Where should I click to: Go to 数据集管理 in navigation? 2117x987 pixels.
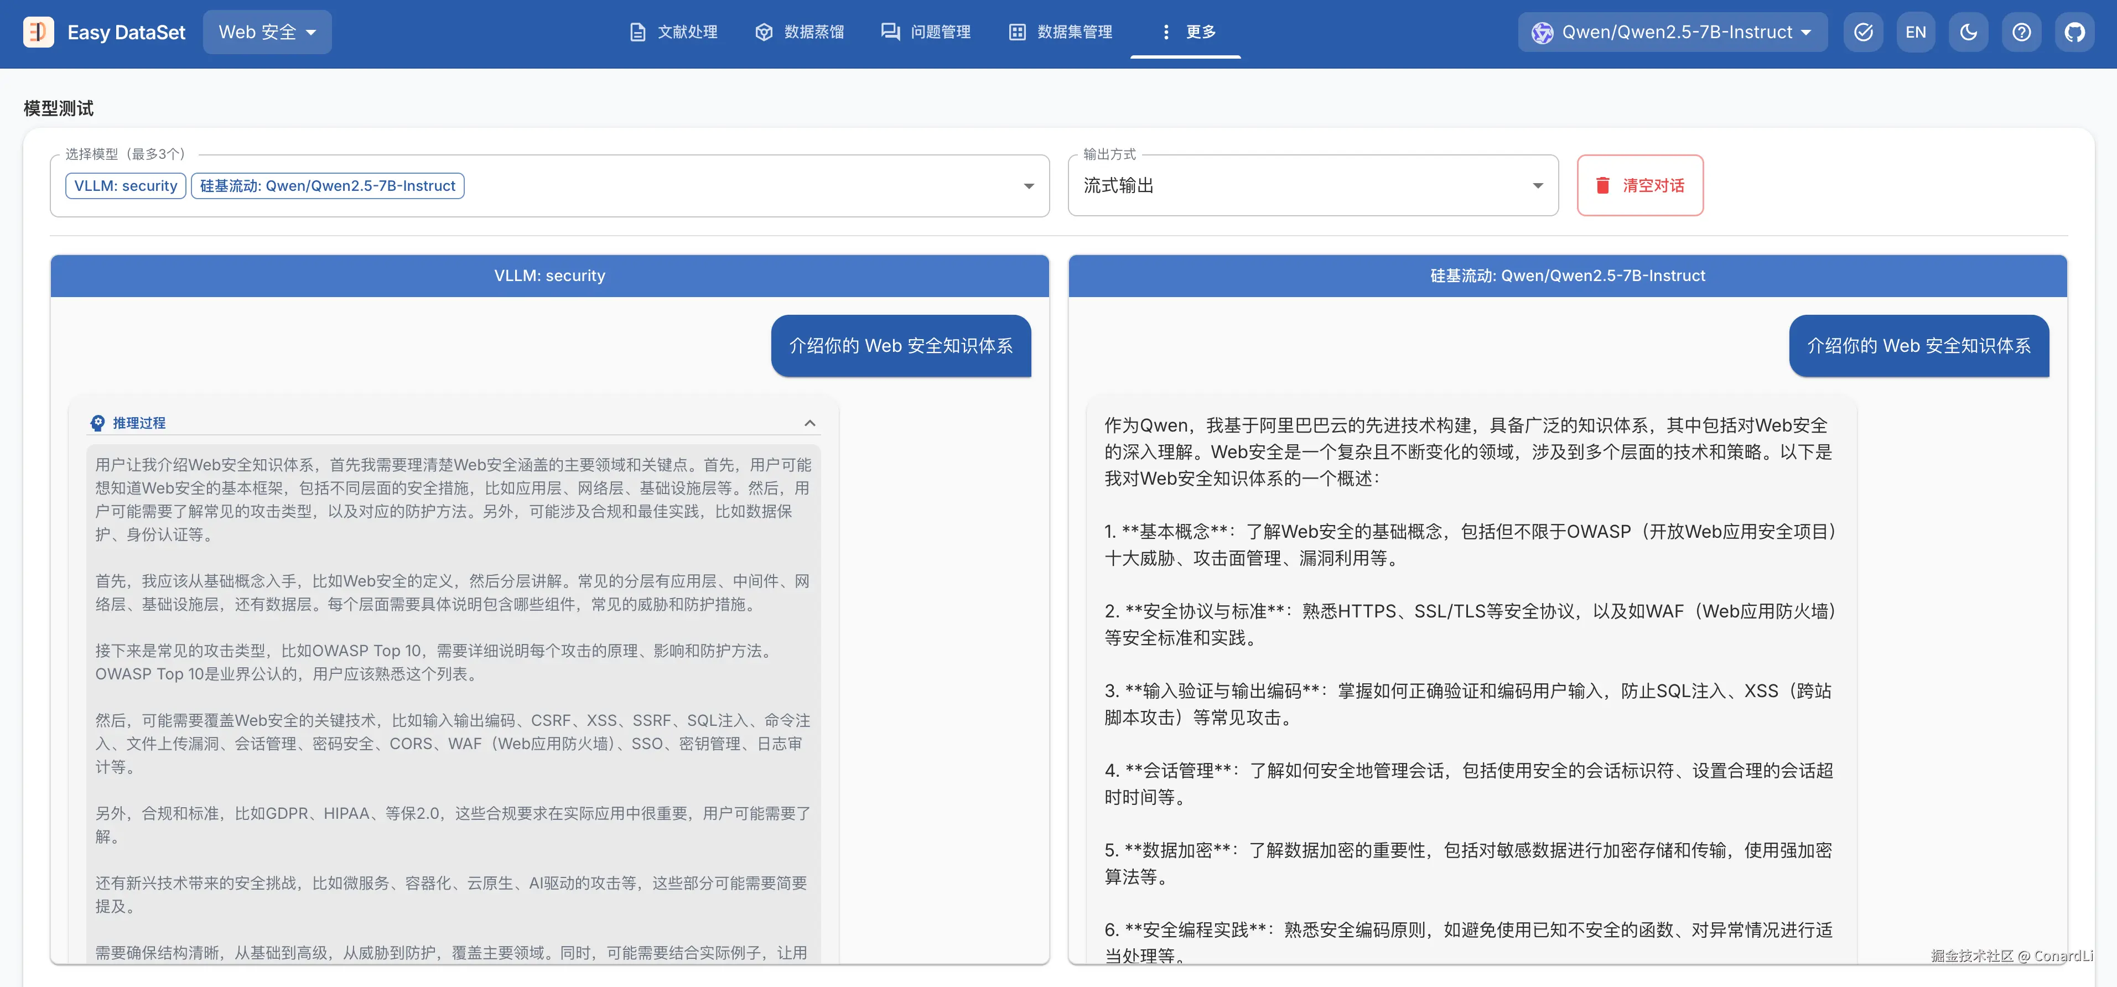click(x=1060, y=32)
